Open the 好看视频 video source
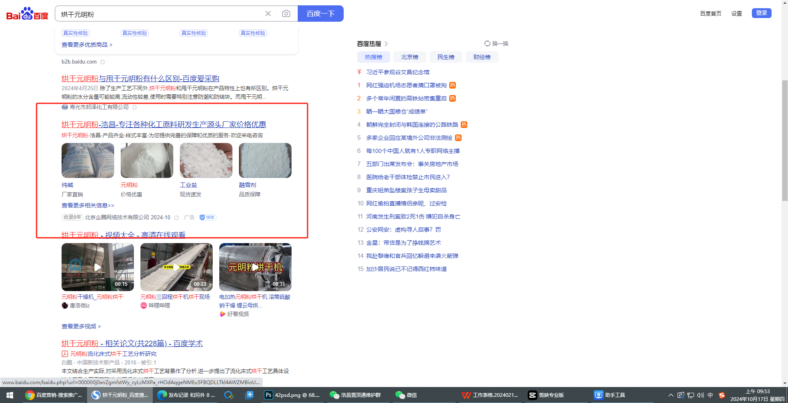Image resolution: width=788 pixels, height=403 pixels. [238, 314]
